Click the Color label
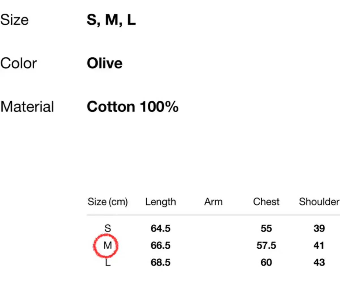Viewport: 340px width, 296px height. coord(19,63)
